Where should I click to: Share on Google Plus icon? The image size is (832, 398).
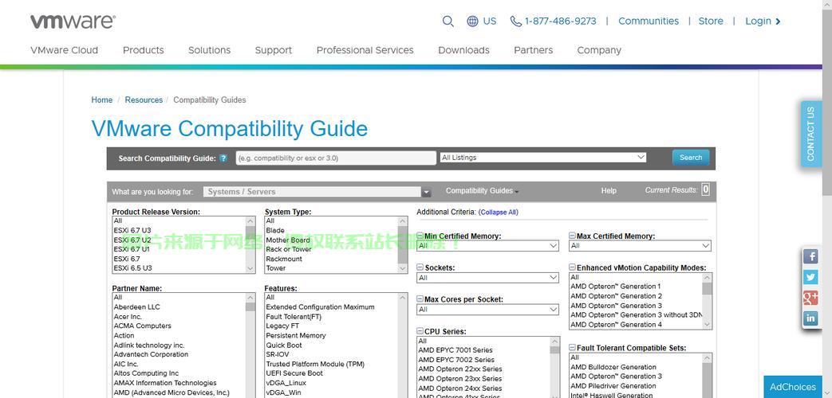pyautogui.click(x=810, y=298)
